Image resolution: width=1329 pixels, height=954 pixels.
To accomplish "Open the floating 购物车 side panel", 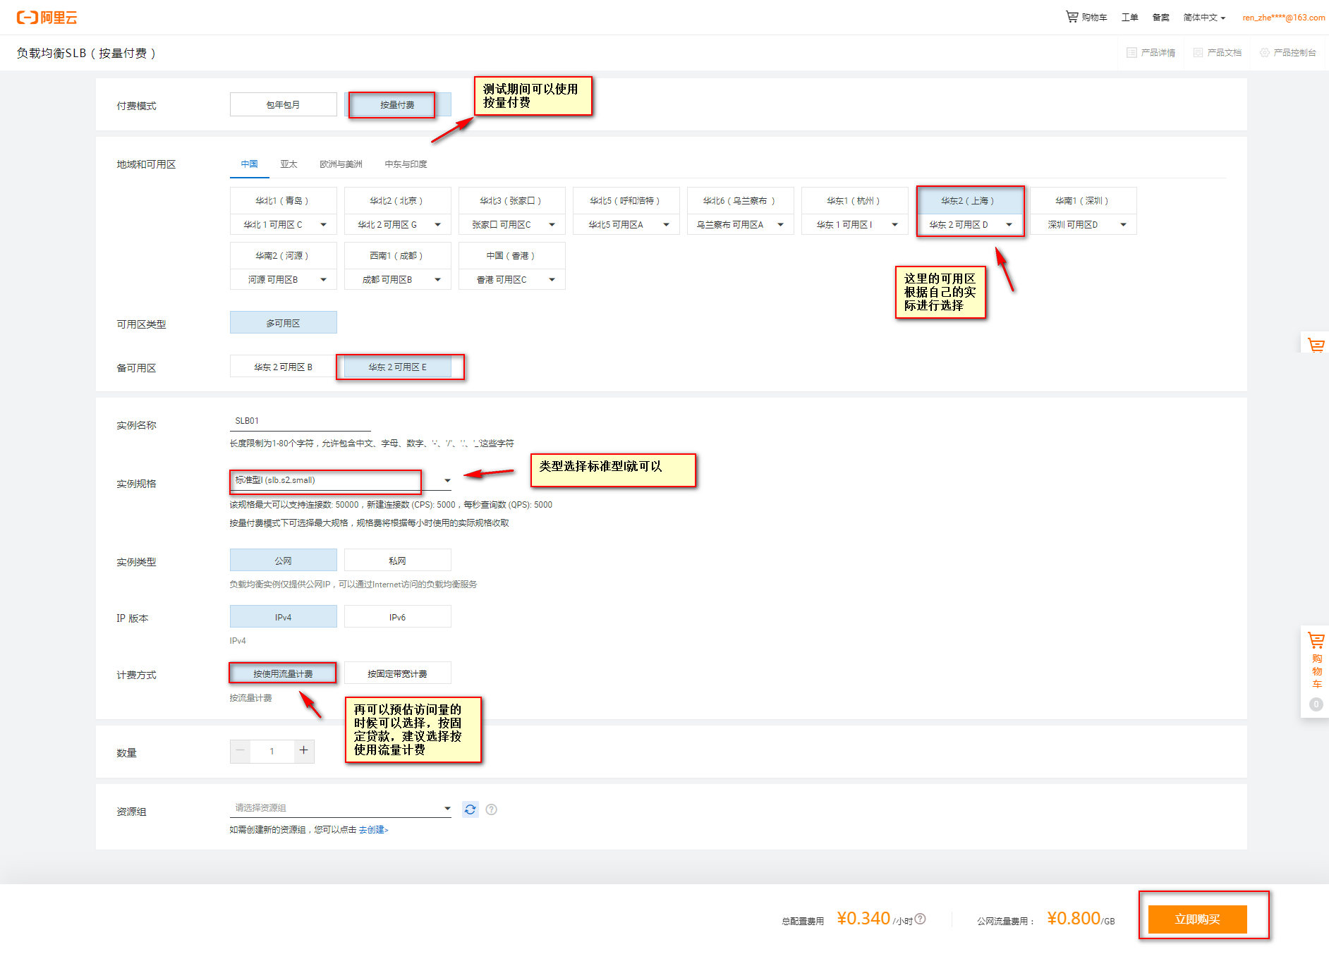I will pos(1316,670).
